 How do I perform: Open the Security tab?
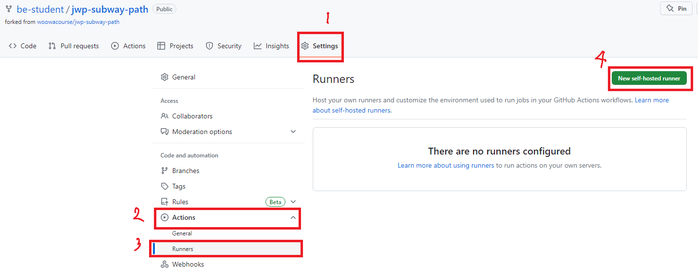[224, 46]
